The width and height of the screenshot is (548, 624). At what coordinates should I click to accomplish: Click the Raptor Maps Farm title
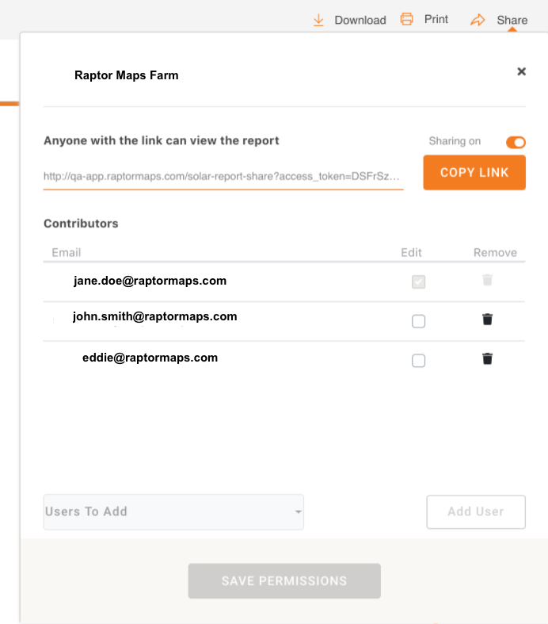tap(127, 75)
